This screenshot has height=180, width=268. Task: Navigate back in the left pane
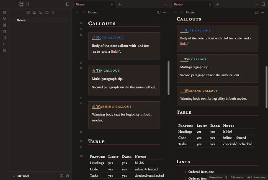click(77, 12)
